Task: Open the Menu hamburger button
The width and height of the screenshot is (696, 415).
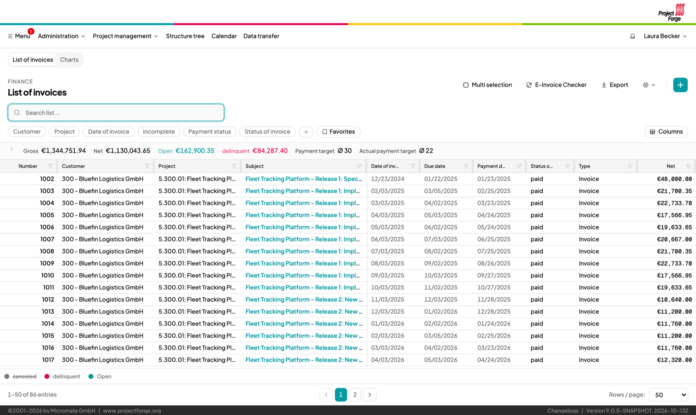Action: coord(19,36)
